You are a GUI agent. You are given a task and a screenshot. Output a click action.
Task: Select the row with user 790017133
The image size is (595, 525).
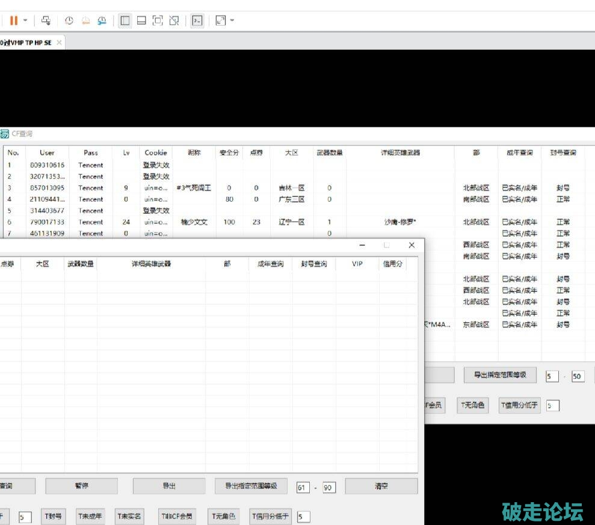[x=47, y=222]
